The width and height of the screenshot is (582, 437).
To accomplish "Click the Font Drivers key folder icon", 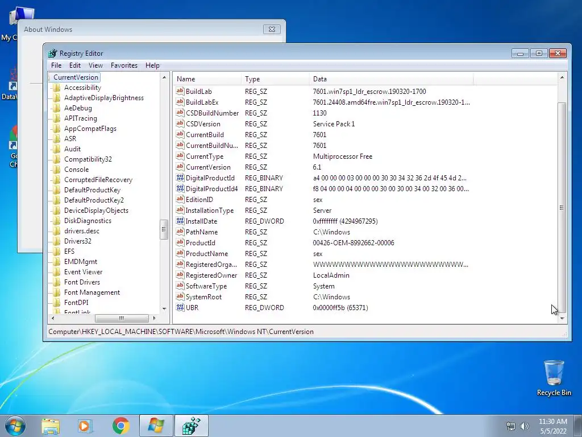I will point(57,282).
